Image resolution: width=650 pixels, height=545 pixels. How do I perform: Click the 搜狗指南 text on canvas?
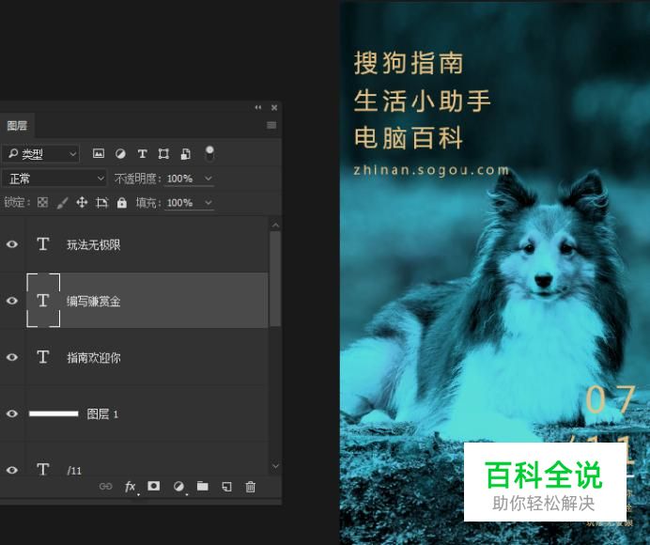click(409, 63)
